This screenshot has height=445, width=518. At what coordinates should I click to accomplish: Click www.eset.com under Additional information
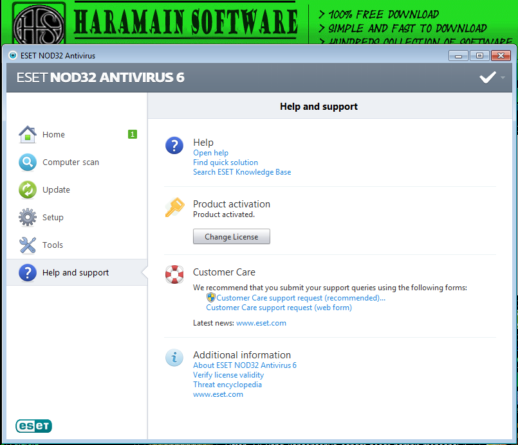tap(218, 394)
